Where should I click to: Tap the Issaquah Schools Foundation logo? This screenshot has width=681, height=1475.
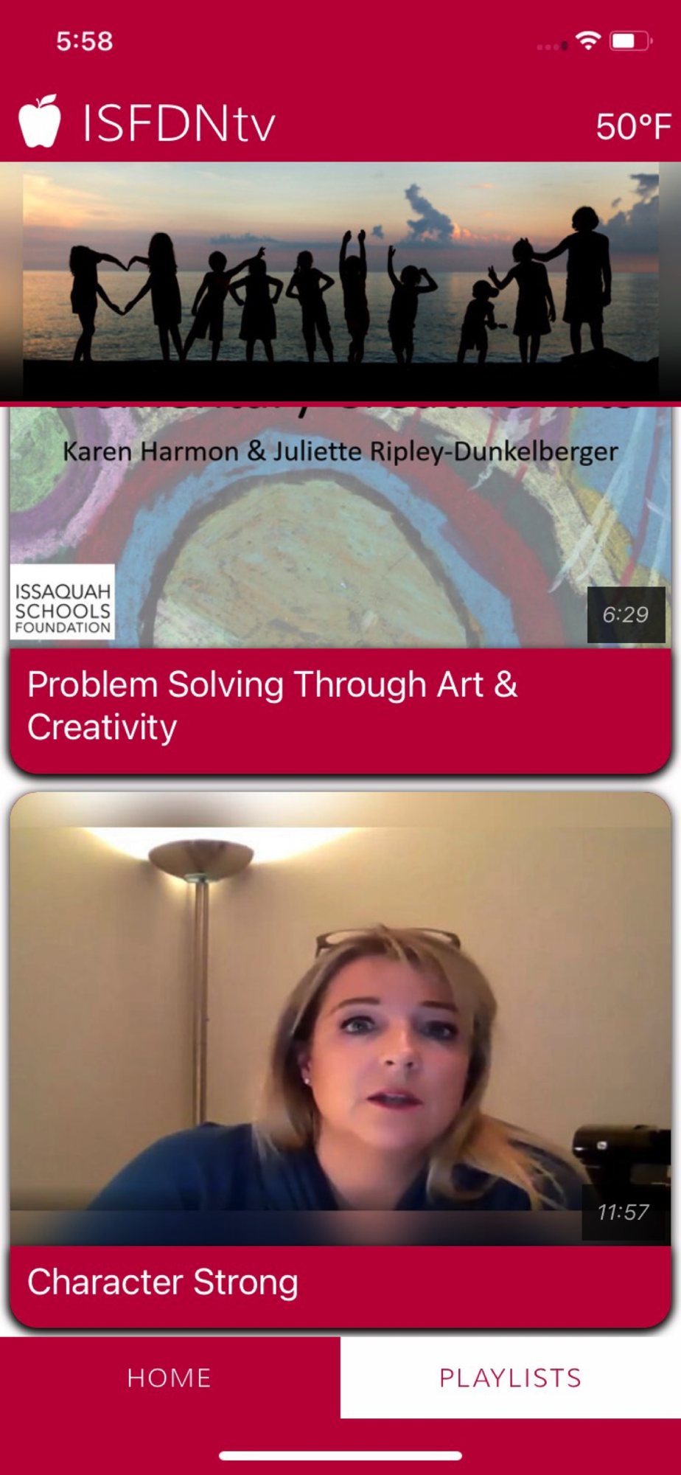(63, 602)
